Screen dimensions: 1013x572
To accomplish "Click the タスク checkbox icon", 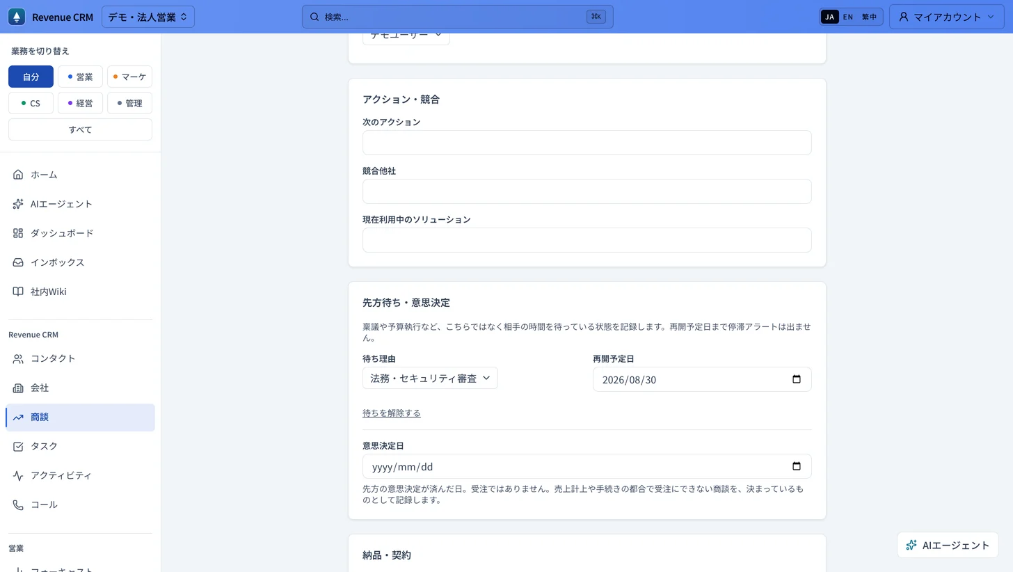I will point(18,446).
